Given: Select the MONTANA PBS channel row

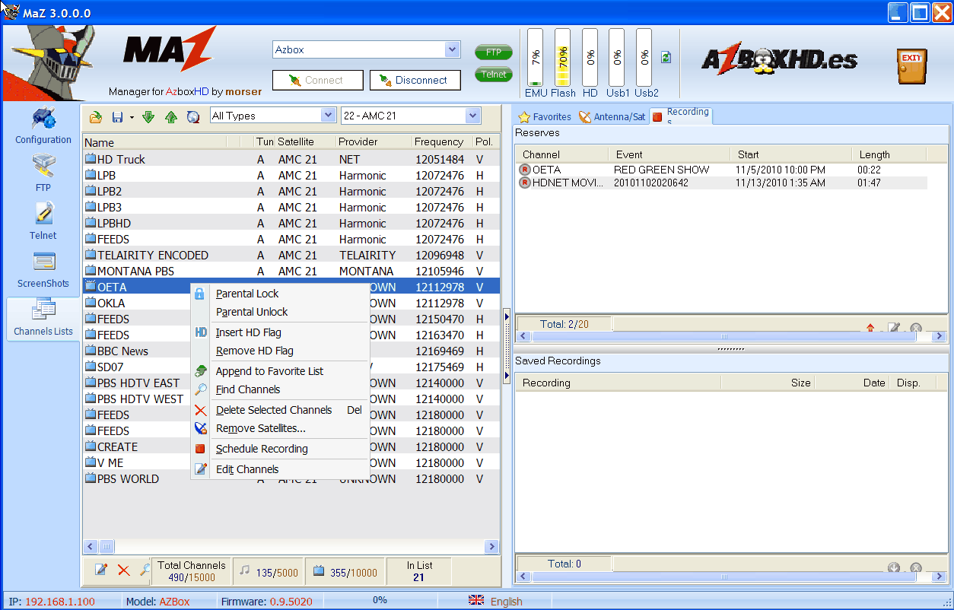Looking at the screenshot, I should (291, 271).
